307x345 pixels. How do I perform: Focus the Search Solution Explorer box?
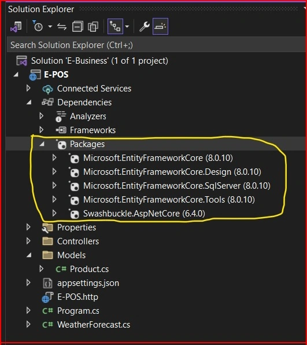156,45
